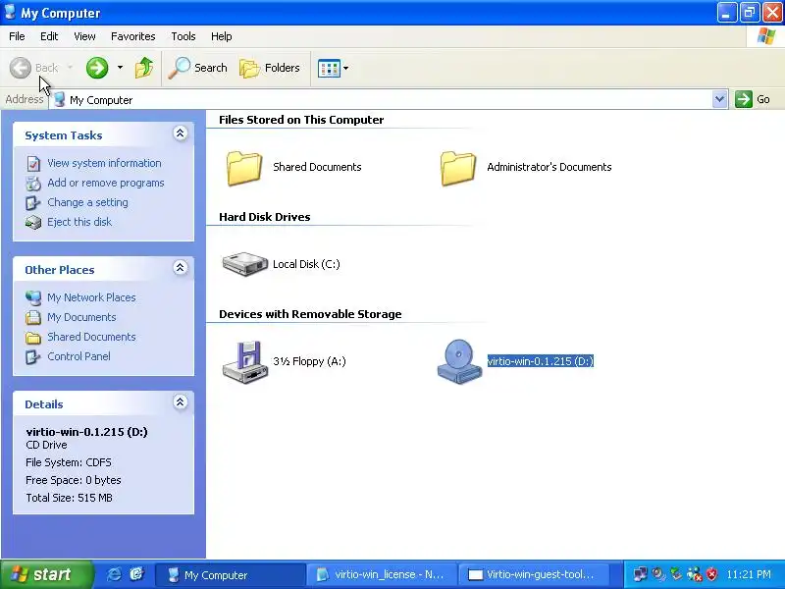The height and width of the screenshot is (589, 785).
Task: Click the network computers tray icon
Action: point(640,574)
